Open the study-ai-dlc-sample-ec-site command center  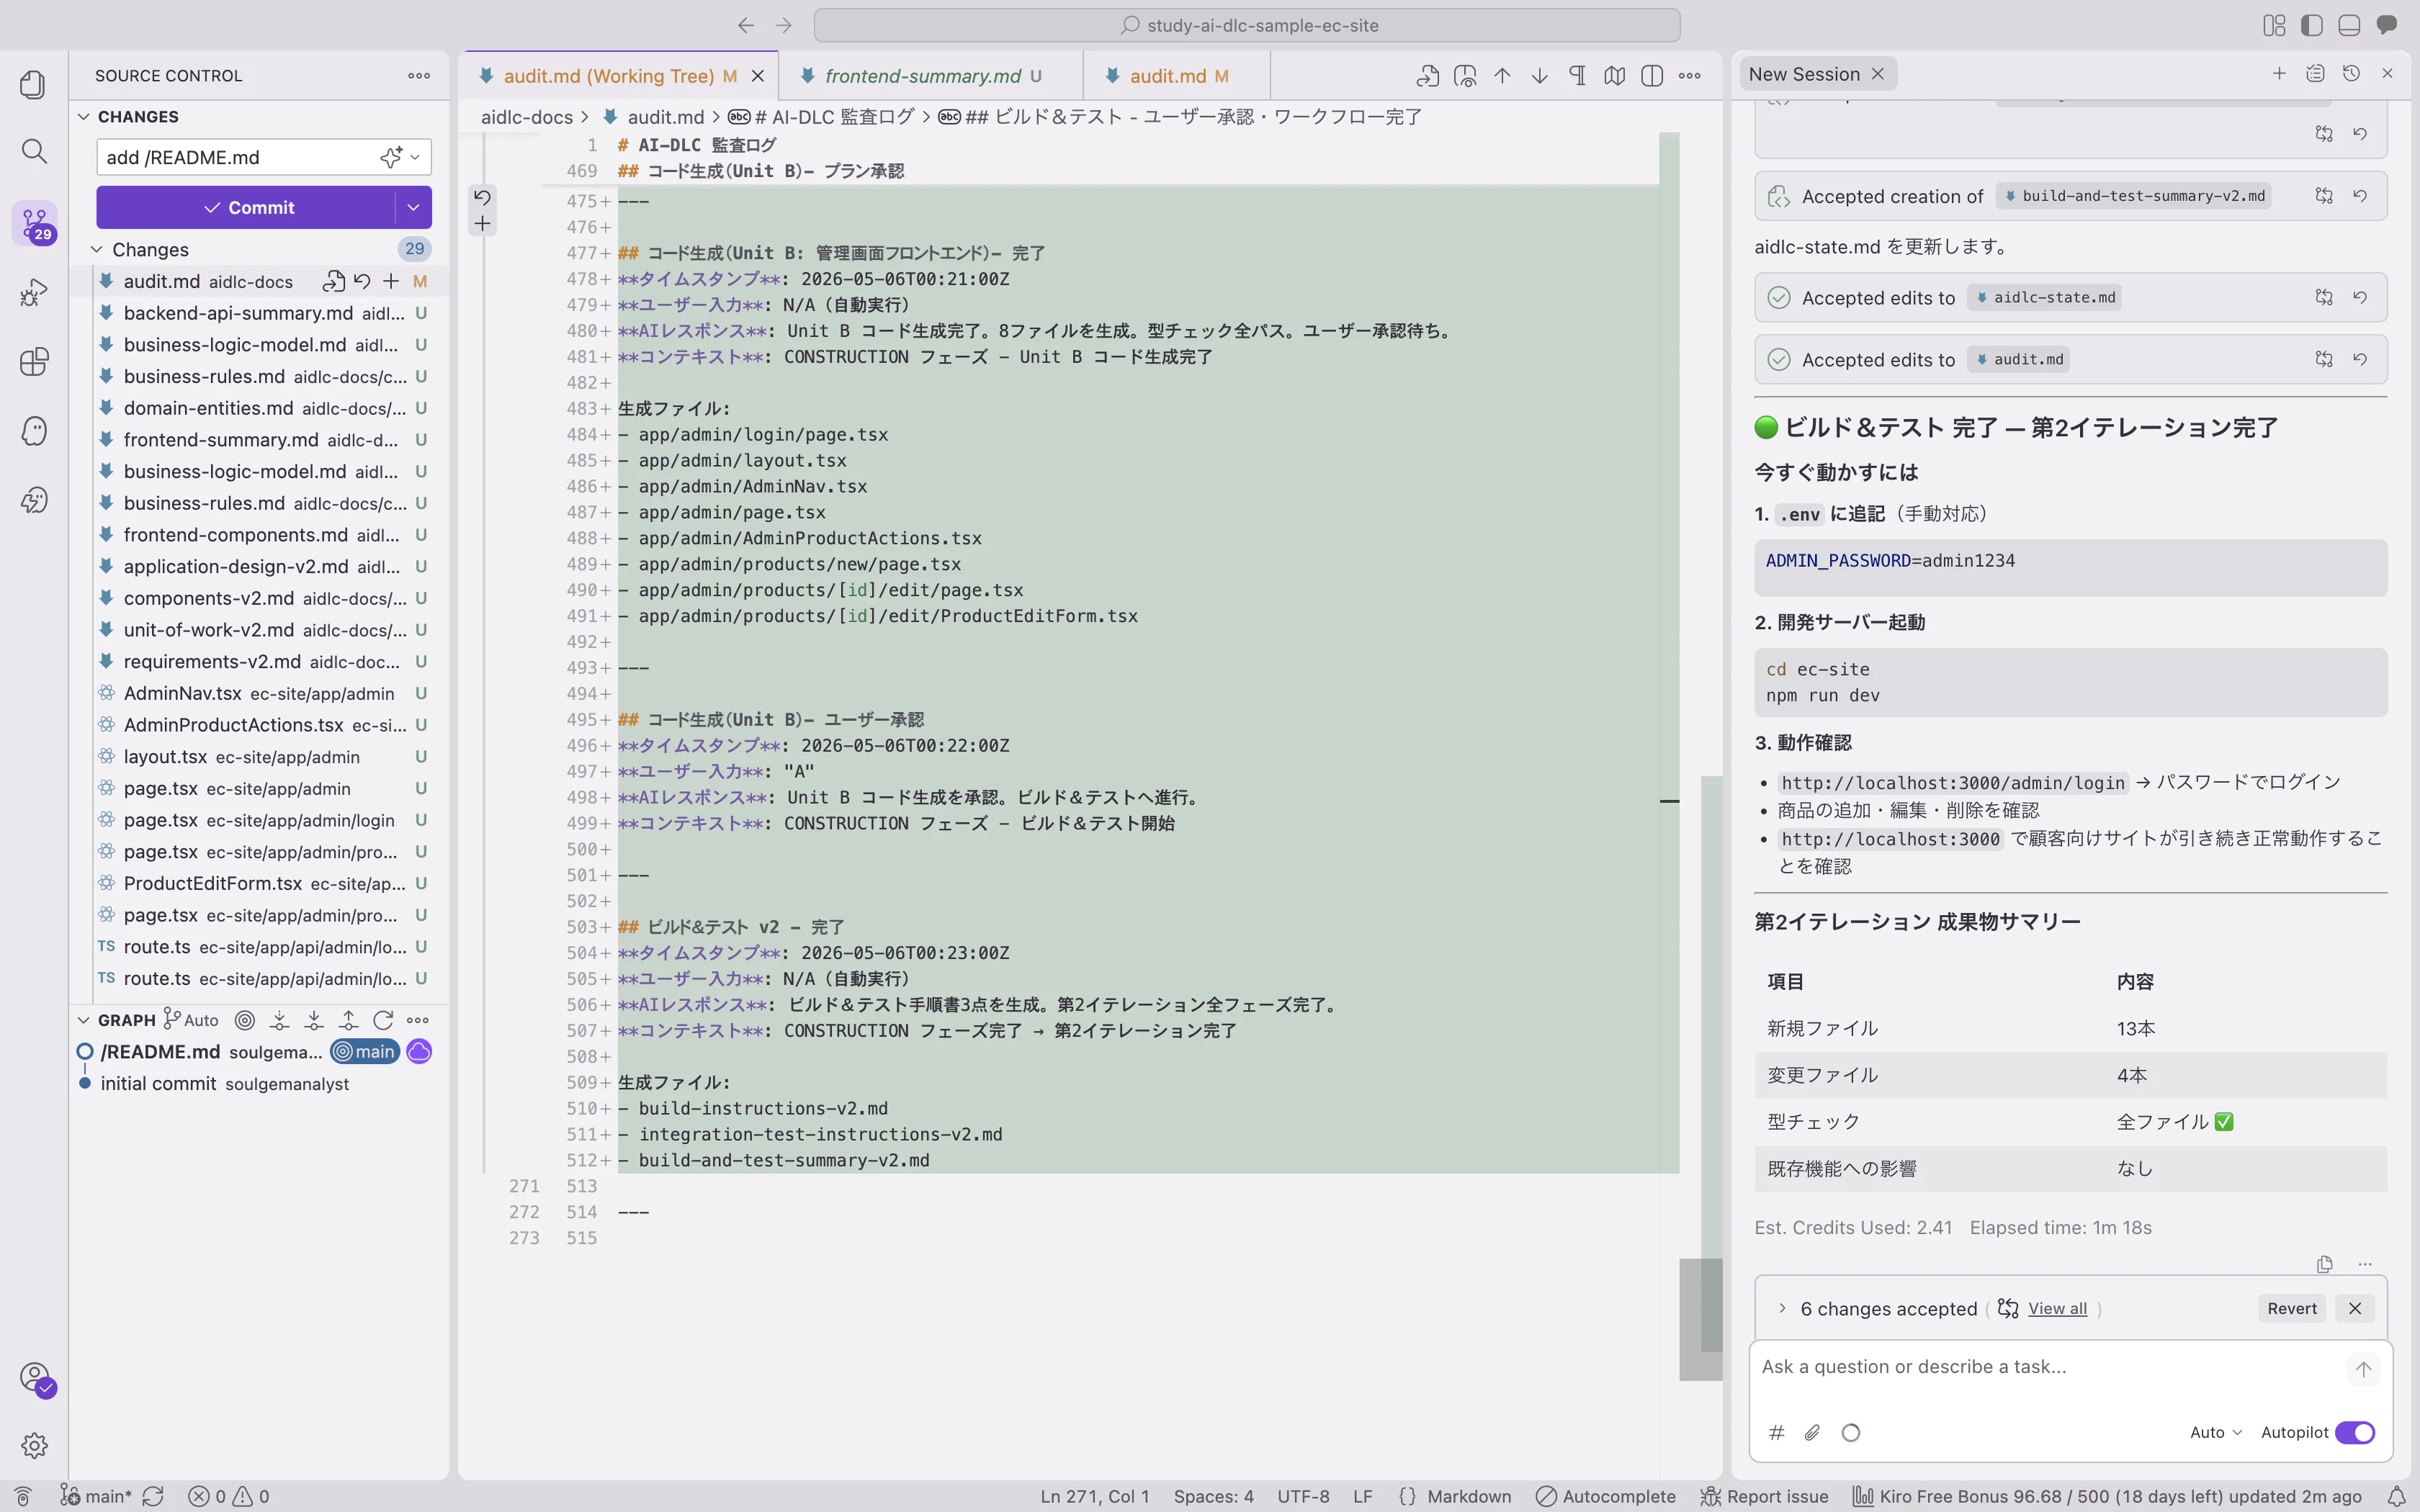click(1247, 25)
